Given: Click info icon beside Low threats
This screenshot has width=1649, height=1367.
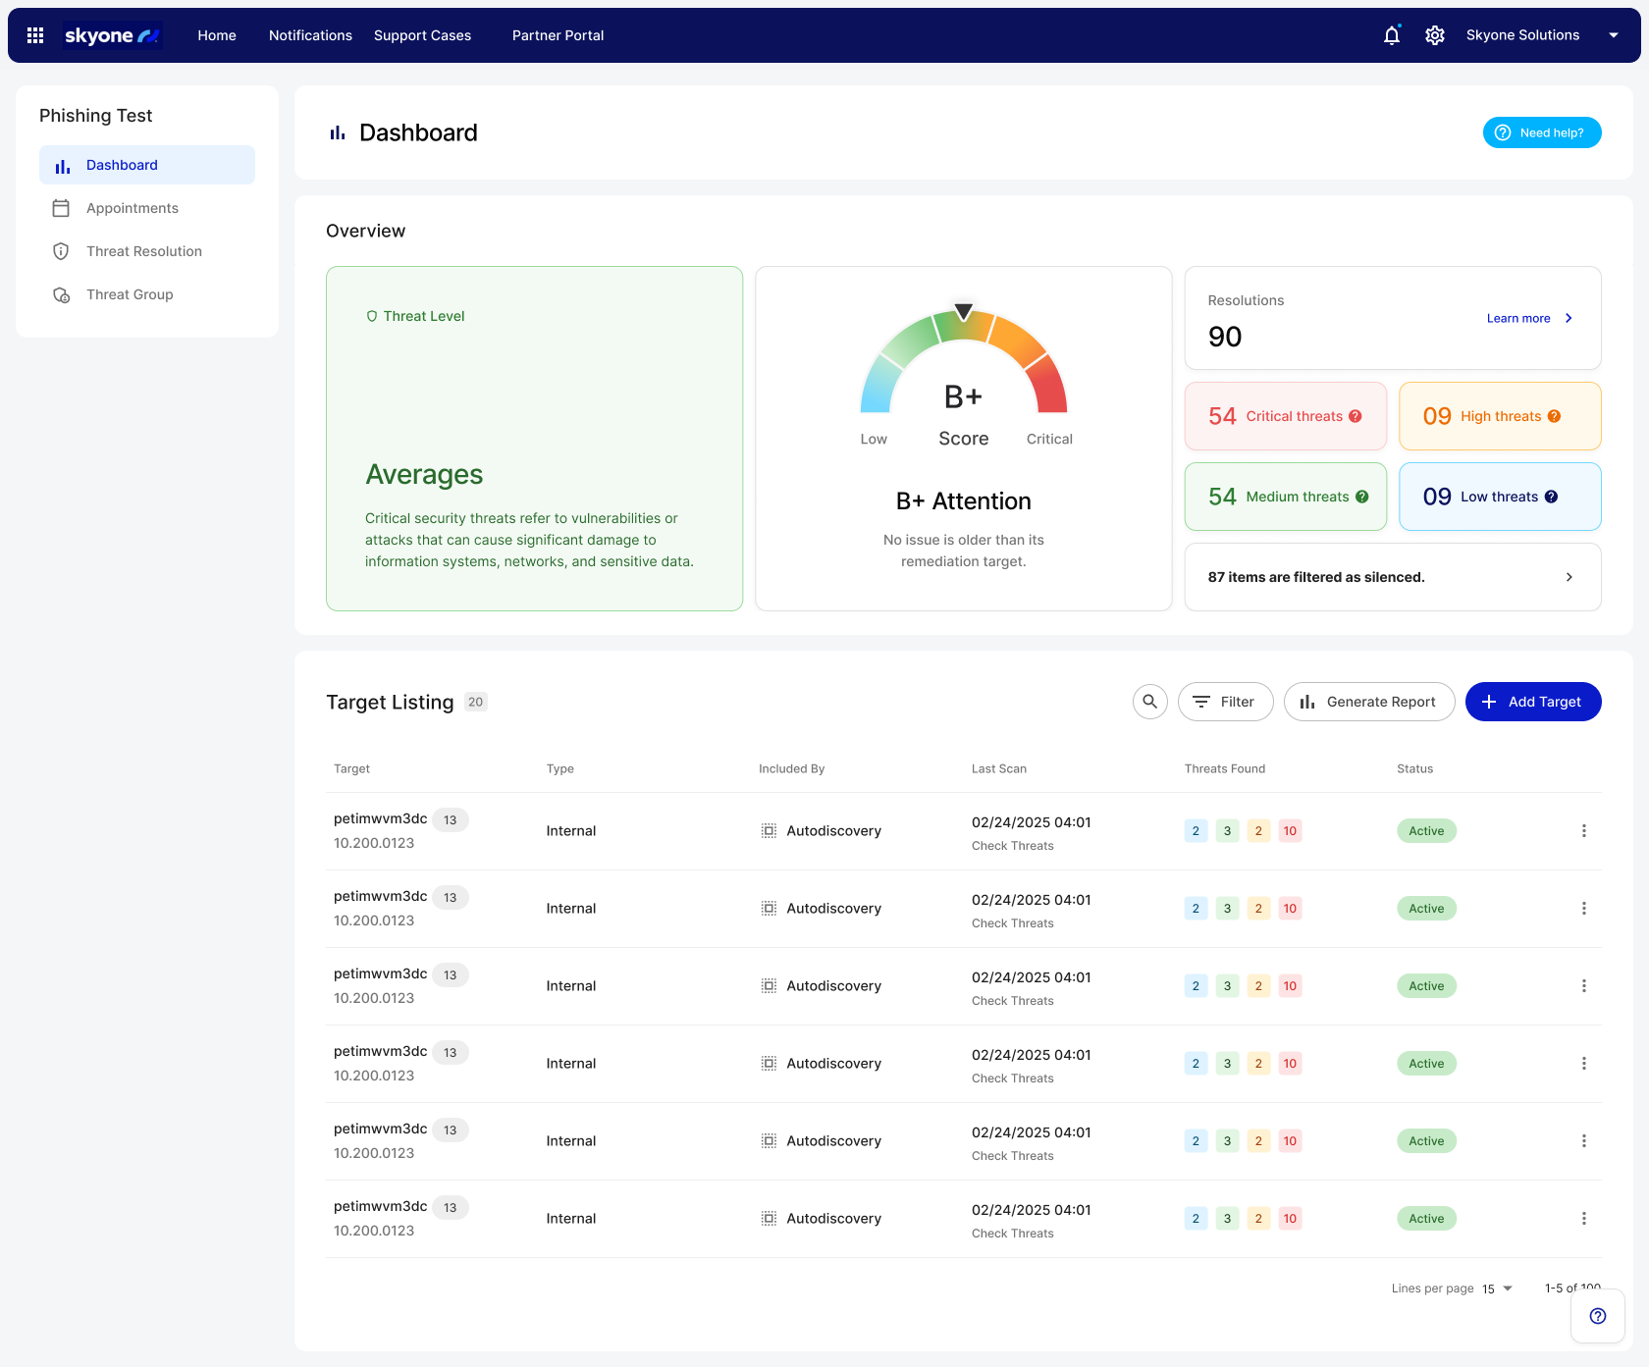Looking at the screenshot, I should [1551, 497].
